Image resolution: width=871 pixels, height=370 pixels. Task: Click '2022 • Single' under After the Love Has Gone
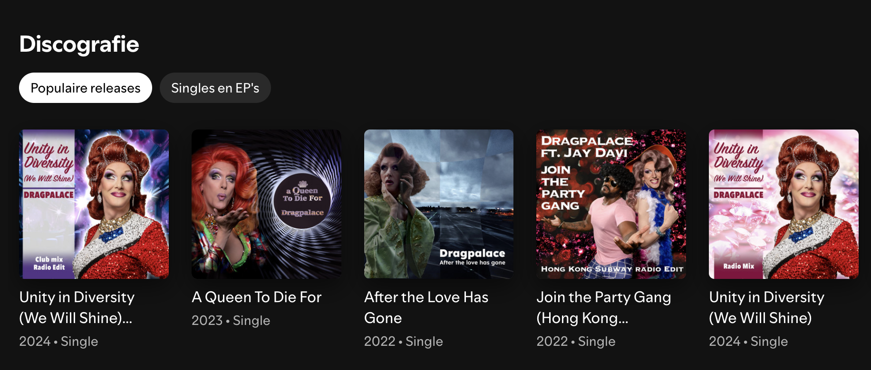click(x=403, y=342)
